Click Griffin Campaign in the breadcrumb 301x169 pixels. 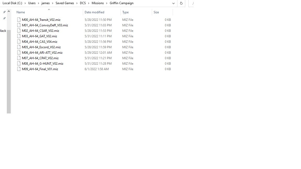[121, 3]
